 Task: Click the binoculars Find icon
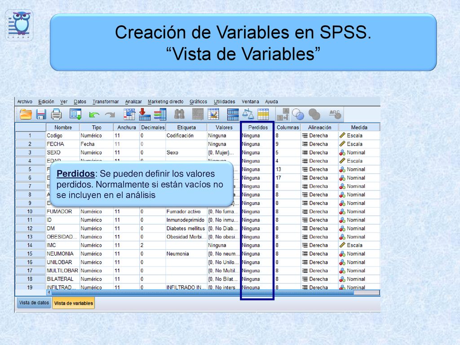click(x=179, y=115)
